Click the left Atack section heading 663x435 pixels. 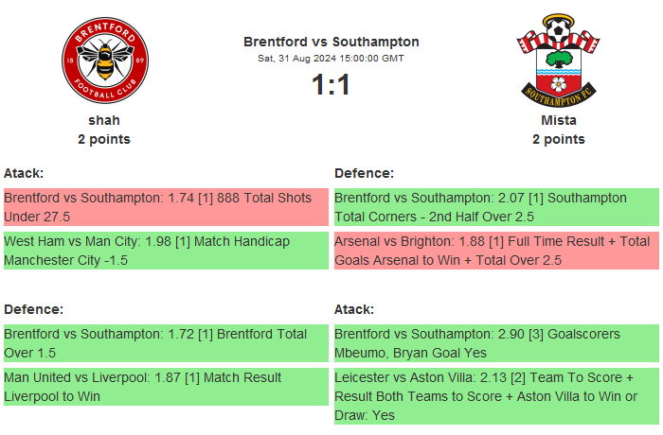24,173
